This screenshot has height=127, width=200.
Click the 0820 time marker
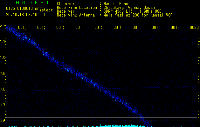[194, 28]
